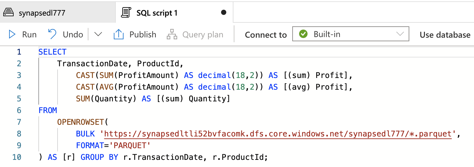Viewport: 474px width, 167px height.
Task: Click the green connected checkmark icon
Action: (x=303, y=34)
